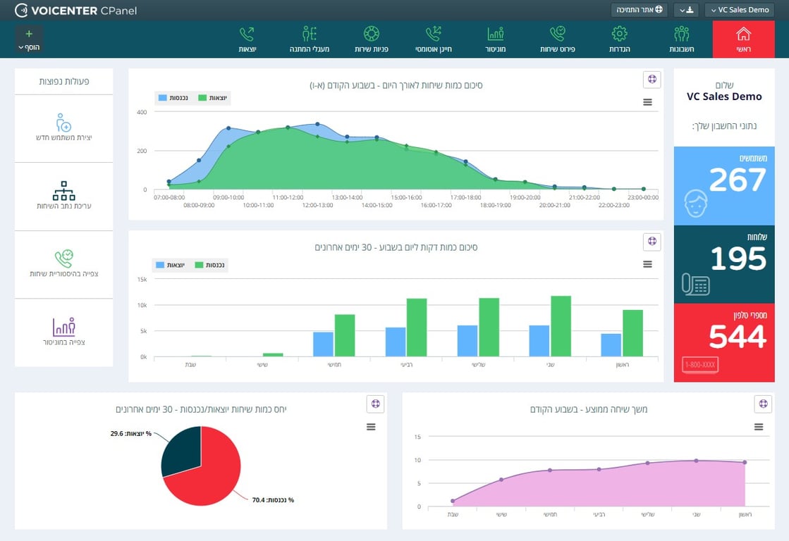Open the מוניטור monitor menu
This screenshot has height=541, width=789.
(x=495, y=39)
